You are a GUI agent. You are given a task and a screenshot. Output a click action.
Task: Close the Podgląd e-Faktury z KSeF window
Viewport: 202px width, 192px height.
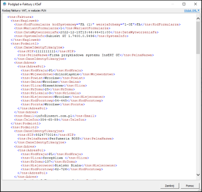click(x=196, y=4)
